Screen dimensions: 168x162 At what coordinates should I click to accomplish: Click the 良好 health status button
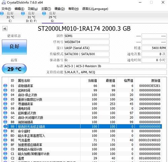(14, 47)
